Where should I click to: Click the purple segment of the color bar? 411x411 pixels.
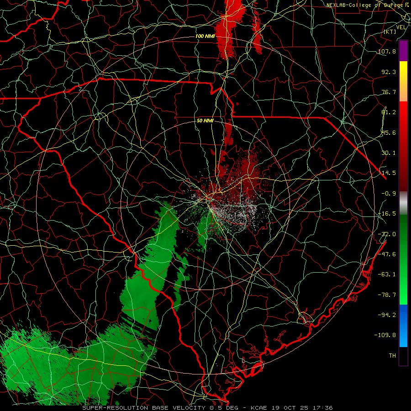pos(403,51)
